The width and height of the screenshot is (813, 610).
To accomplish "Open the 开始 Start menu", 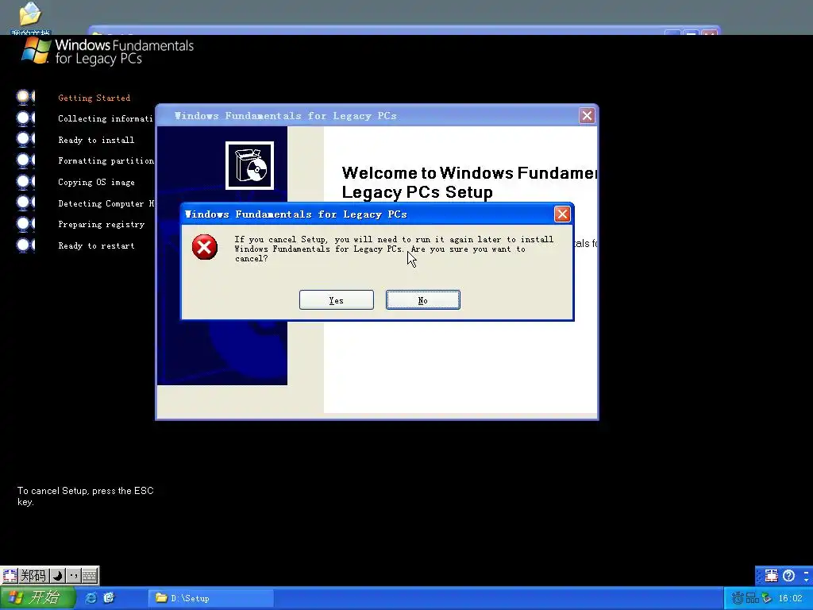I will (x=37, y=597).
